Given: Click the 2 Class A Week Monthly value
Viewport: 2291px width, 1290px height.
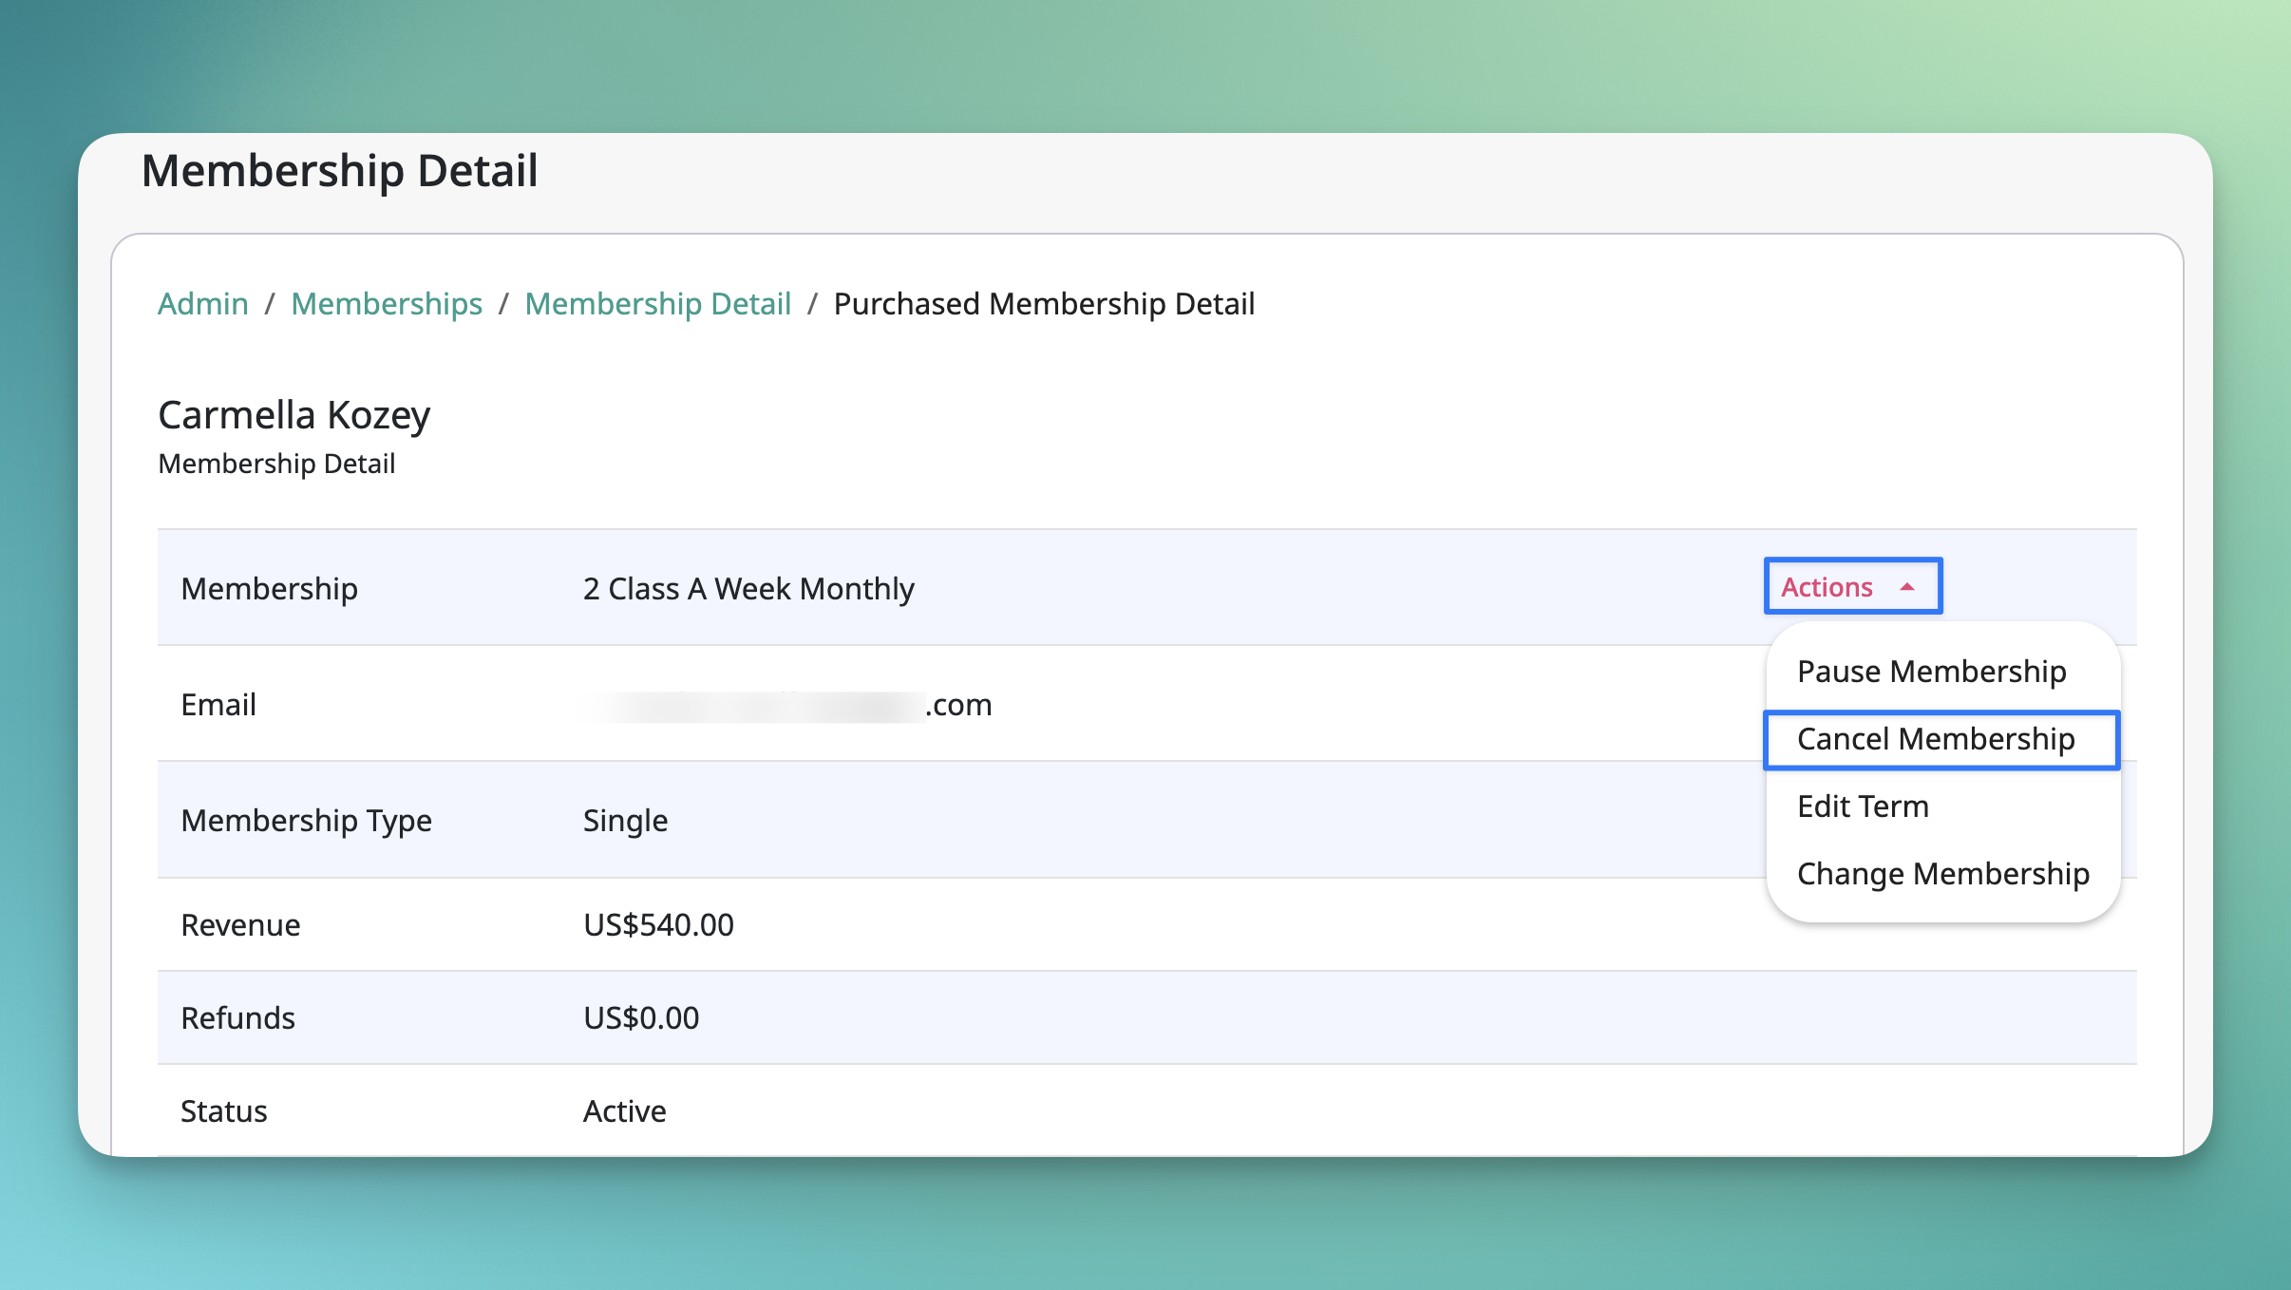Looking at the screenshot, I should [x=748, y=589].
